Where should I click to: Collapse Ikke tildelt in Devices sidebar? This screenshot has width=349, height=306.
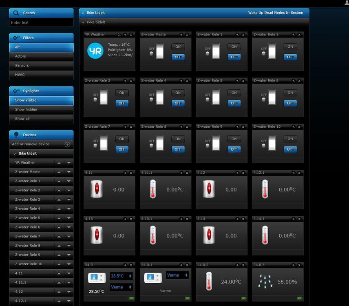tap(15, 154)
